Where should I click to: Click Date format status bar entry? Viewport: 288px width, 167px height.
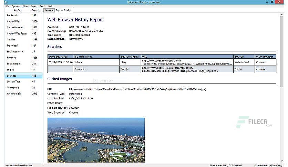click(x=268, y=165)
